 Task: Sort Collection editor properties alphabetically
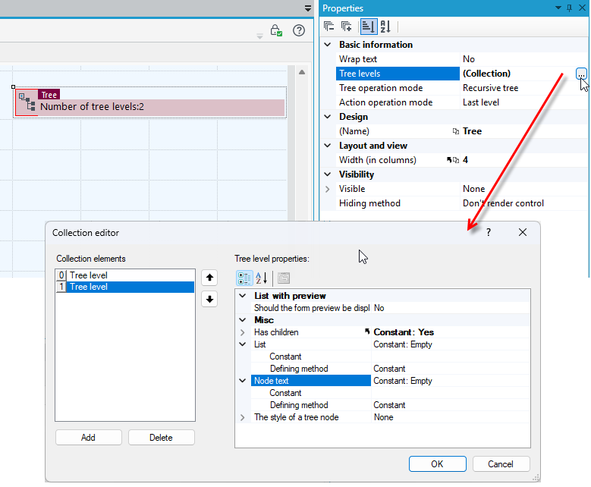(x=262, y=278)
